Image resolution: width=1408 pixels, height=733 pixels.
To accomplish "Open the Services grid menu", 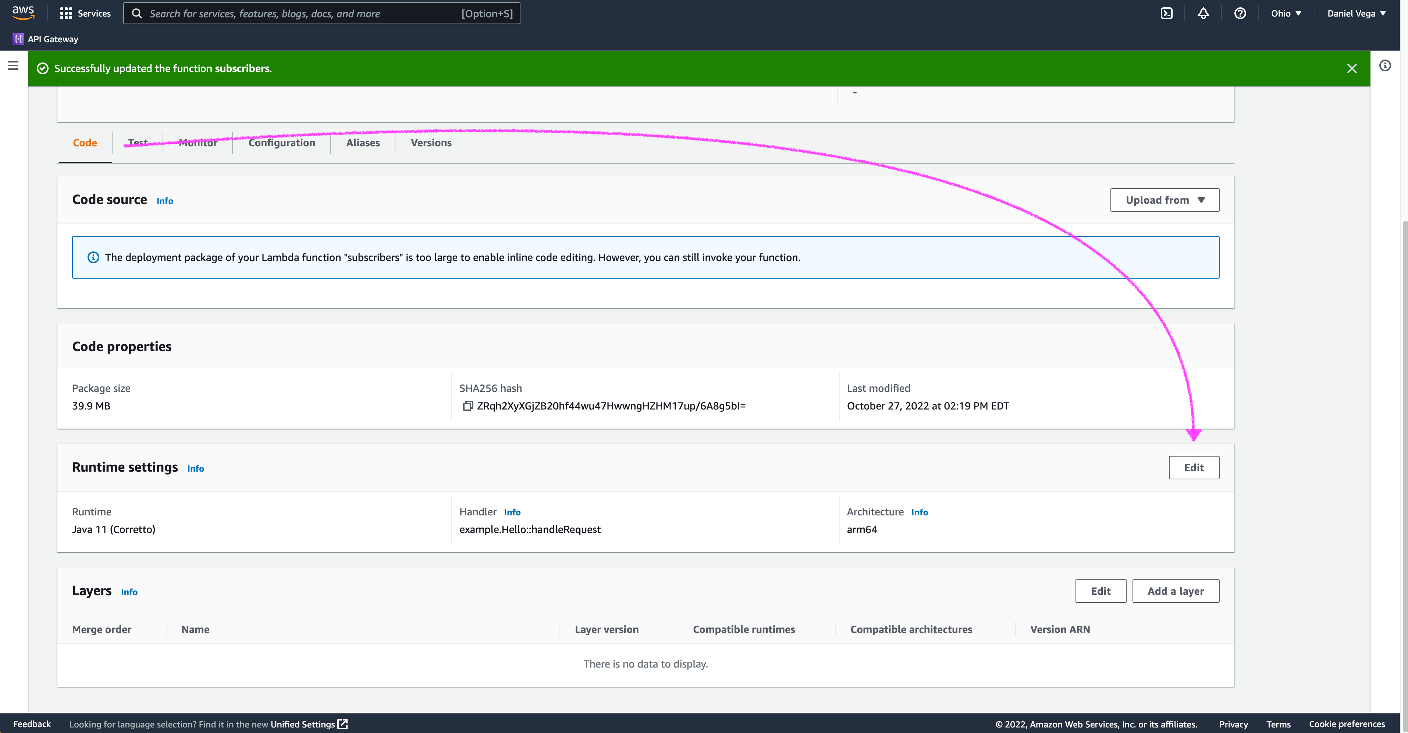I will pyautogui.click(x=85, y=14).
